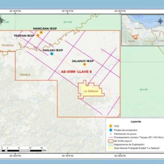The width and height of the screenshot is (164, 164).
Task: Click the orange VCD legend symbol
Action: [111, 126]
